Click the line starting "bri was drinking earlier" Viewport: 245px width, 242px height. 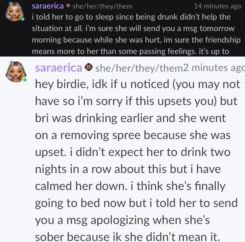[130, 118]
